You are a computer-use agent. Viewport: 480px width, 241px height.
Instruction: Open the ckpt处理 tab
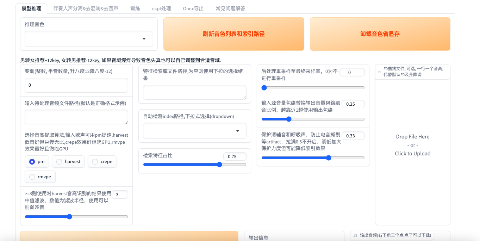161,8
